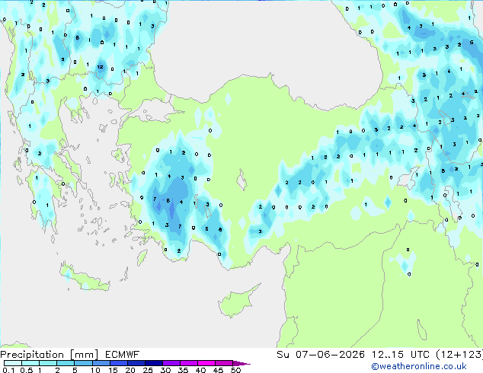This screenshot has height=373, width=483.
Task: Click the "(12+123)" forecast offset text
Action: tap(459, 355)
